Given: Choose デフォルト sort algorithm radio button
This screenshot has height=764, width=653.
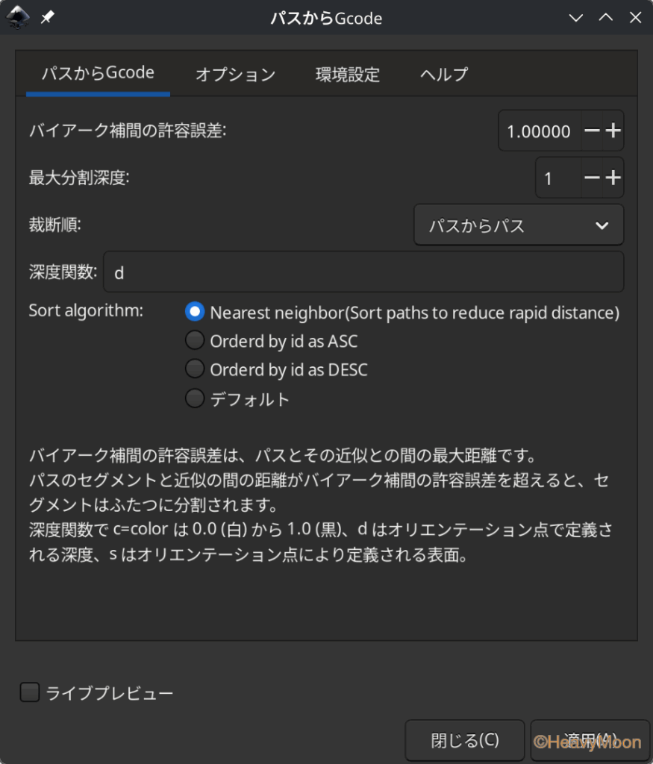Looking at the screenshot, I should pos(195,398).
